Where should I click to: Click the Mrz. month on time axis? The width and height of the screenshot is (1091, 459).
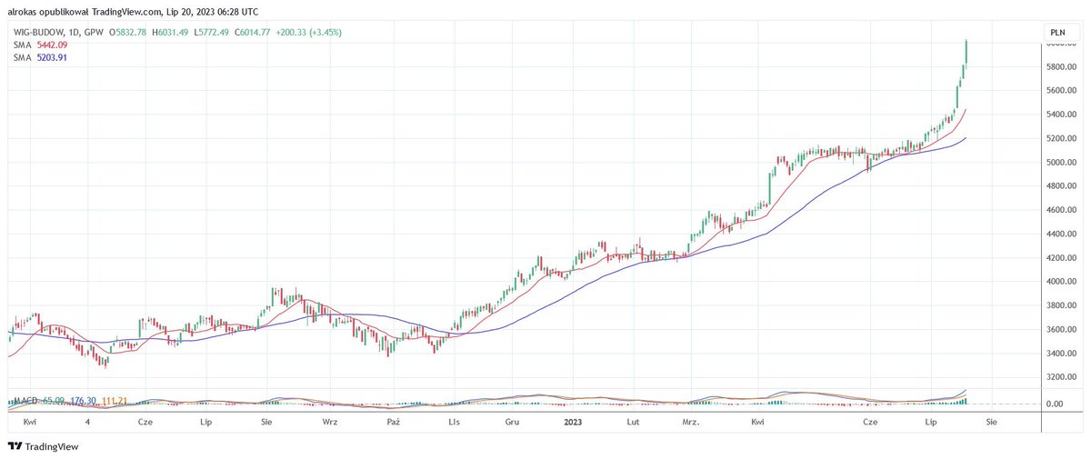tap(691, 423)
